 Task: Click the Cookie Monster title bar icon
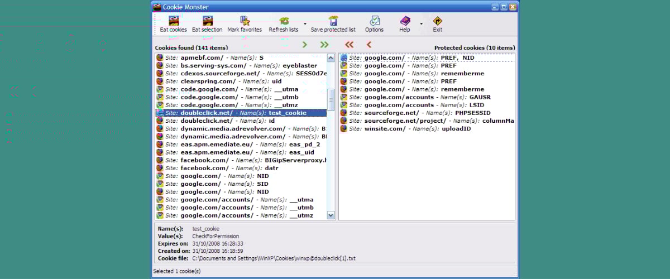[157, 7]
